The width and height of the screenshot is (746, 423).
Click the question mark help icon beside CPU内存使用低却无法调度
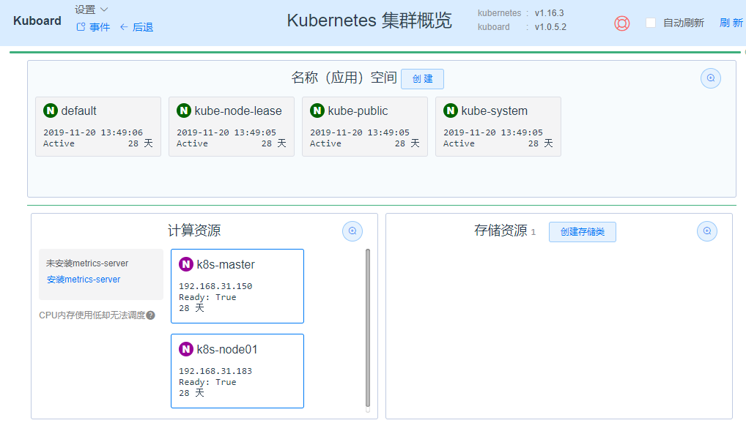(x=151, y=315)
